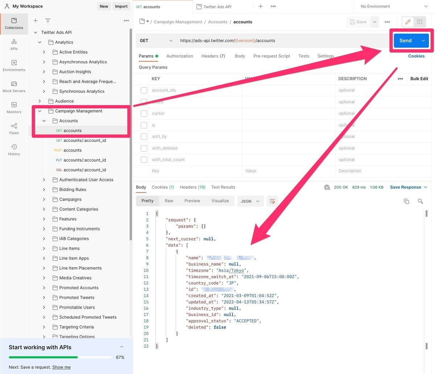Open the No Environment selector dropdown
This screenshot has height=374, width=435.
coord(394,6)
